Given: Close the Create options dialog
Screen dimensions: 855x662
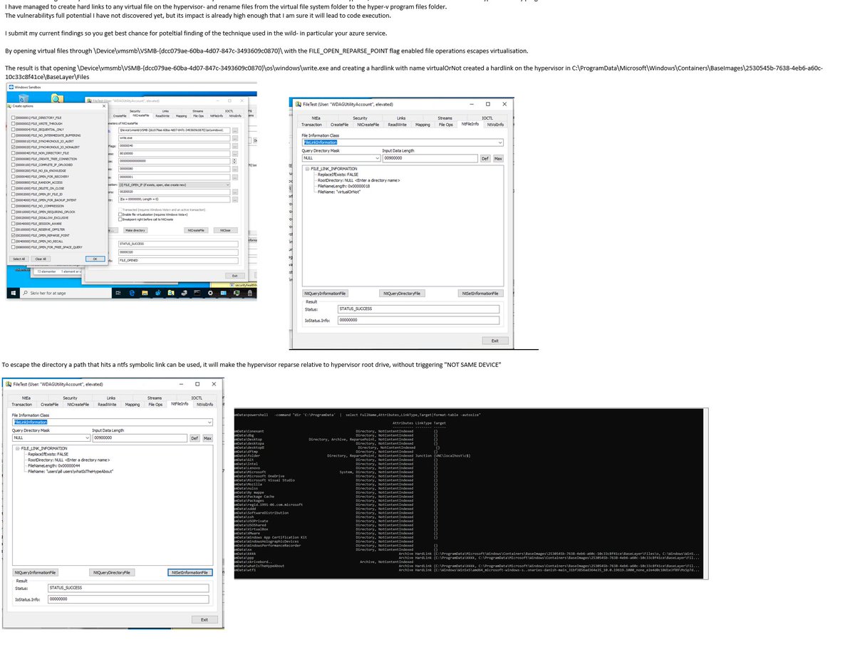Looking at the screenshot, I should coord(104,106).
